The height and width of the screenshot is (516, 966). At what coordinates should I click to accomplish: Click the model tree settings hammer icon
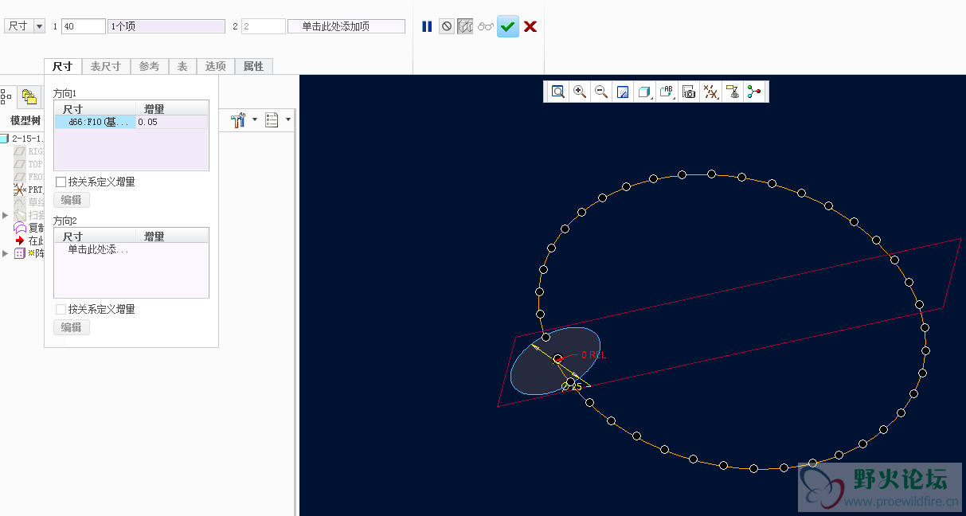(238, 120)
